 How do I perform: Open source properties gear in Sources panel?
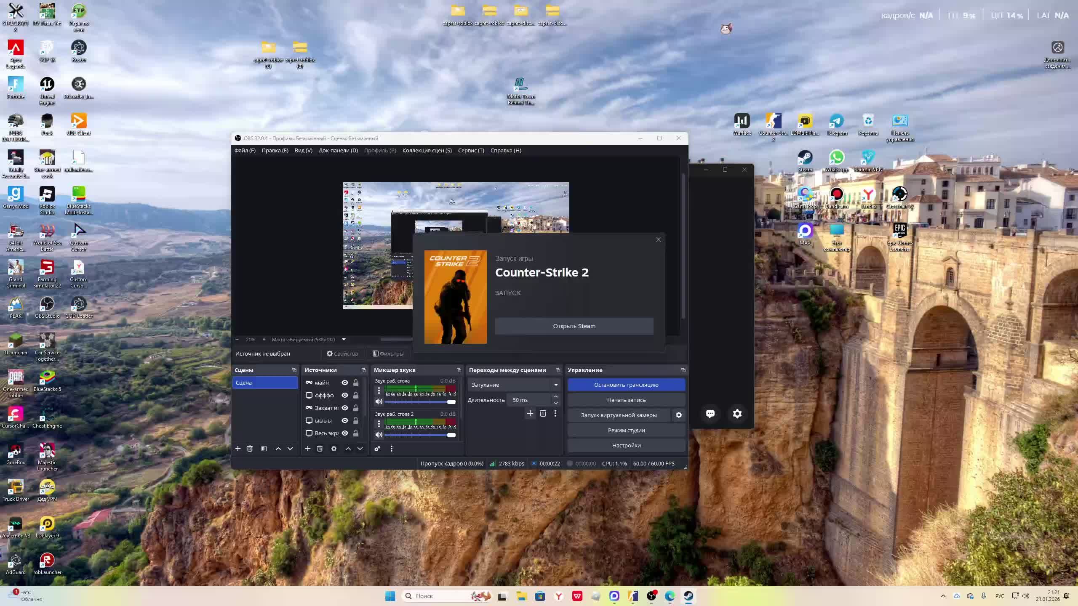(334, 449)
